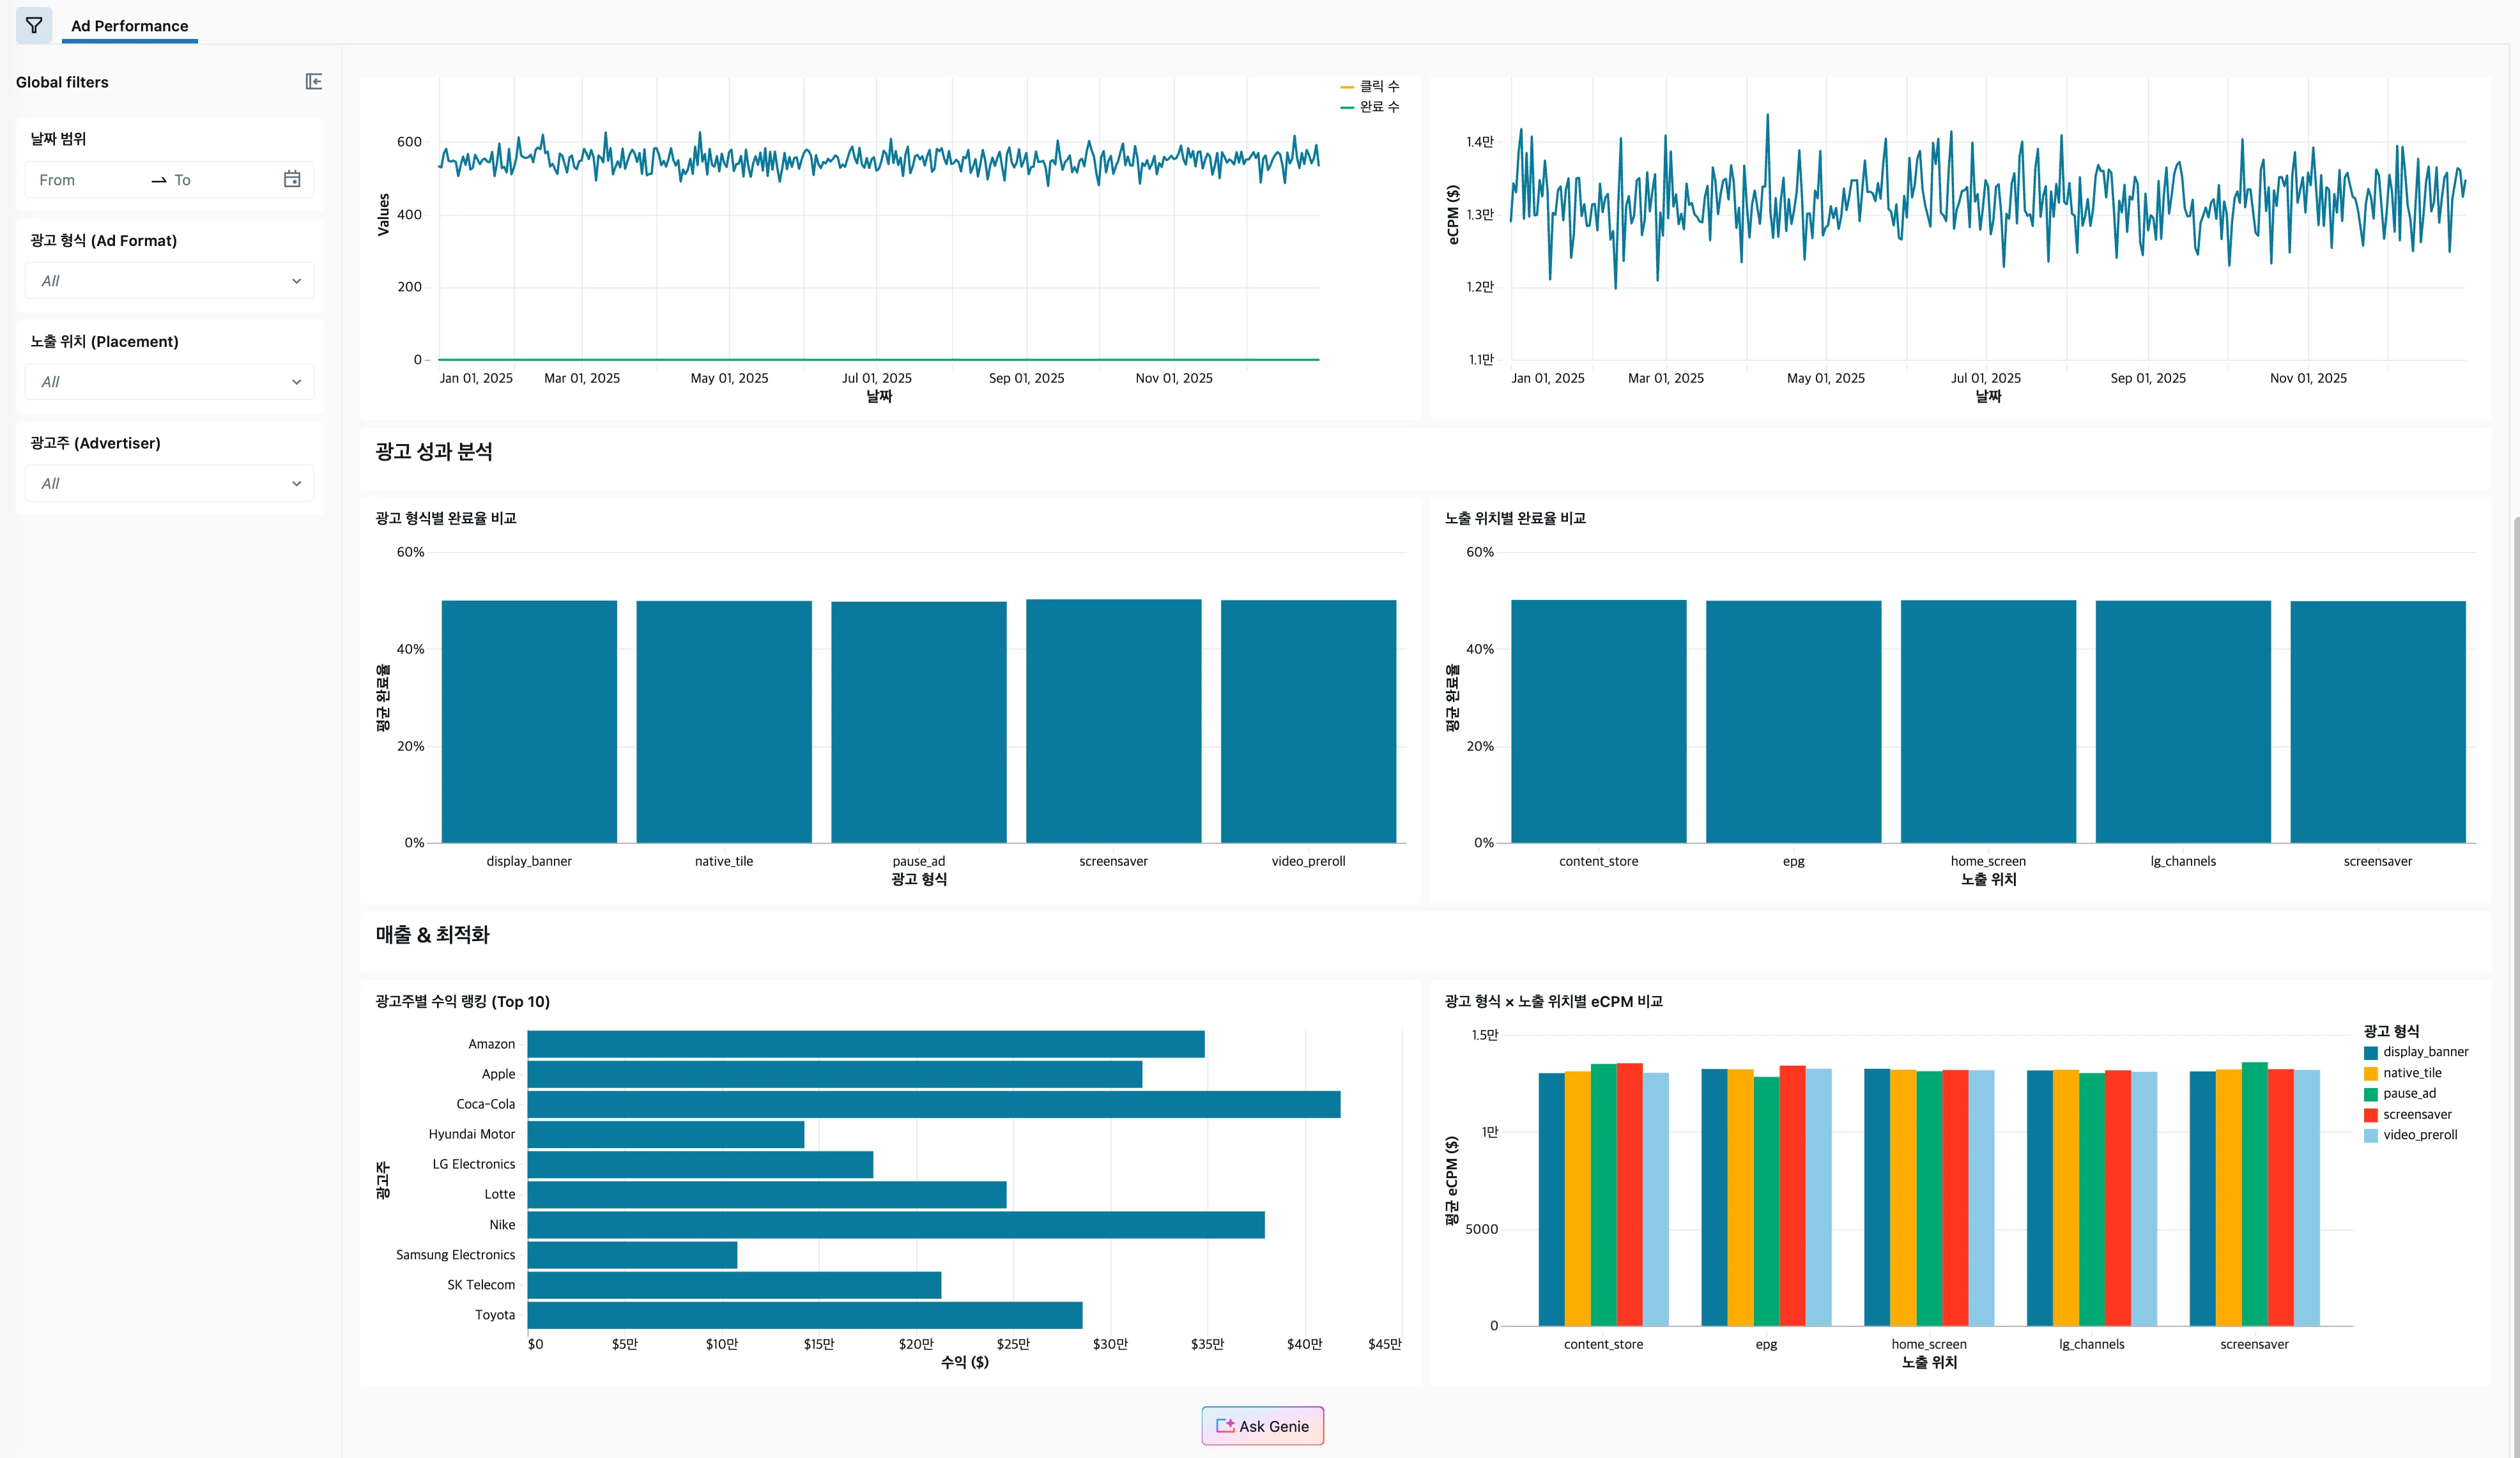The height and width of the screenshot is (1458, 2520).
Task: Select the Toyota revenue bar
Action: pyautogui.click(x=805, y=1315)
